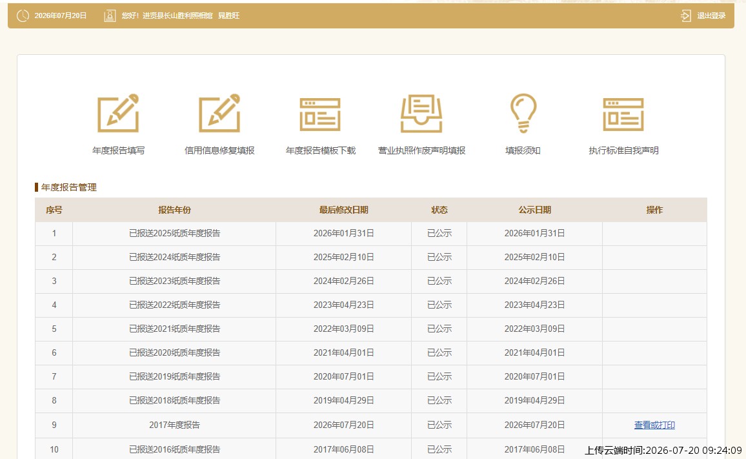The image size is (746, 459).
Task: Click the 2026年01月31日 last-modified cell
Action: pos(343,233)
